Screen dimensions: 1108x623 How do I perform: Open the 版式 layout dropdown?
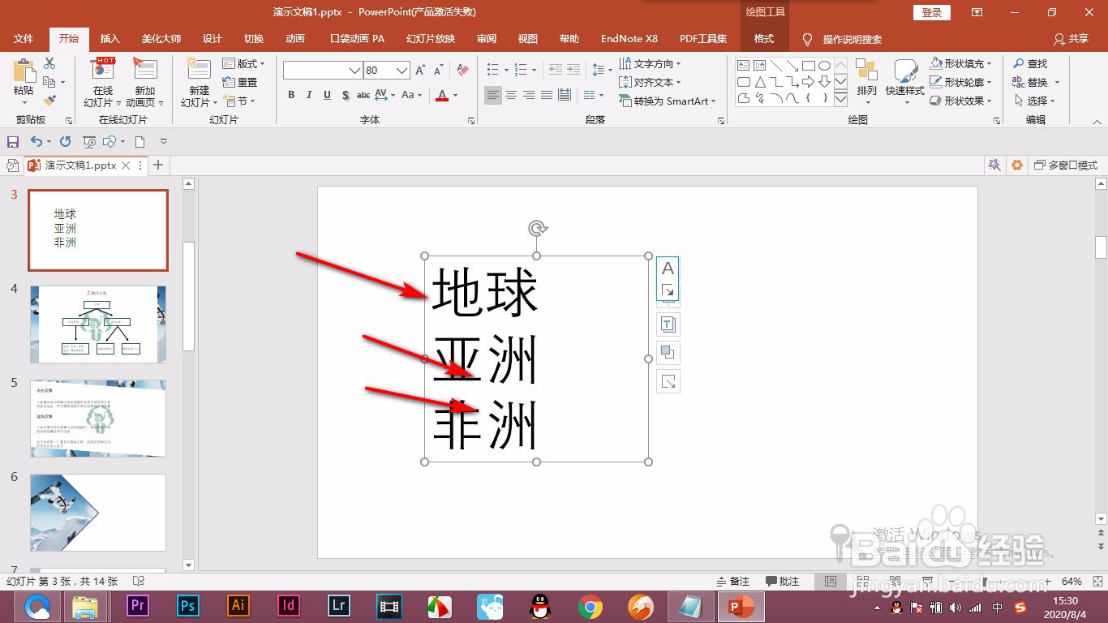point(243,63)
